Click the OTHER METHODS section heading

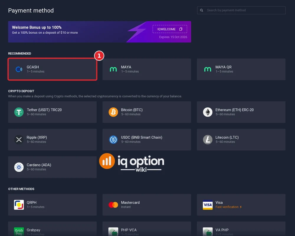[x=21, y=189]
